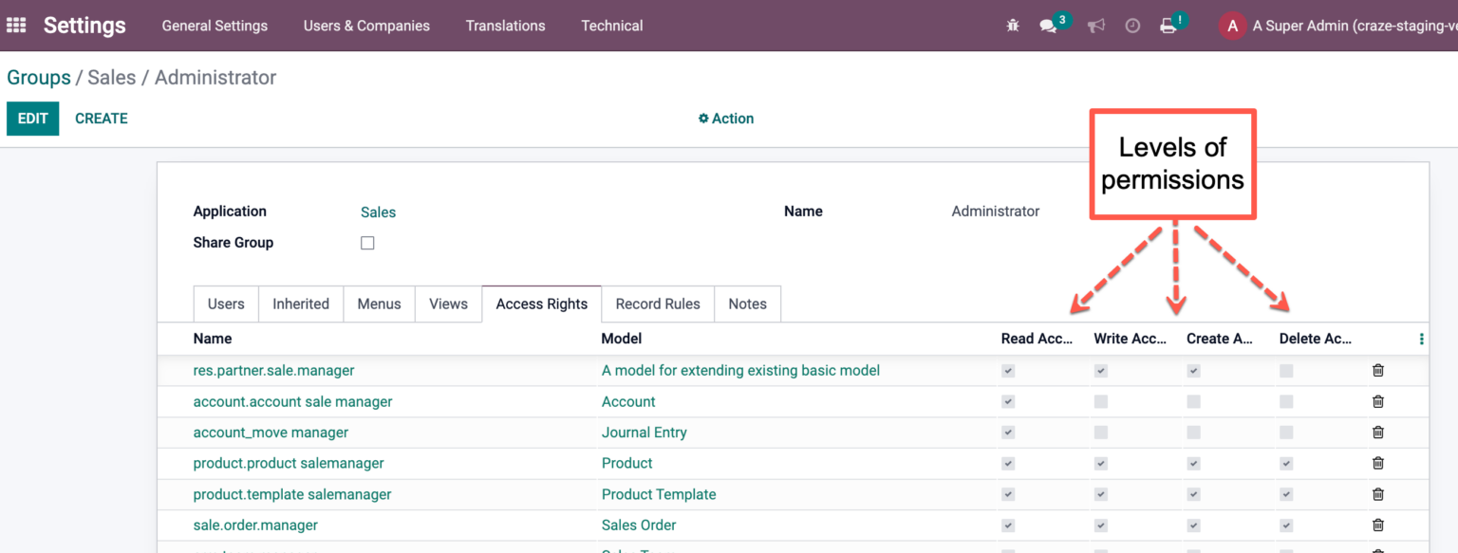Open the sale.order.manager access record
The height and width of the screenshot is (553, 1458).
254,525
